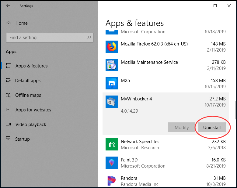Viewport: 237px width, 188px height.
Task: Select the Pandora app icon
Action: point(112,181)
